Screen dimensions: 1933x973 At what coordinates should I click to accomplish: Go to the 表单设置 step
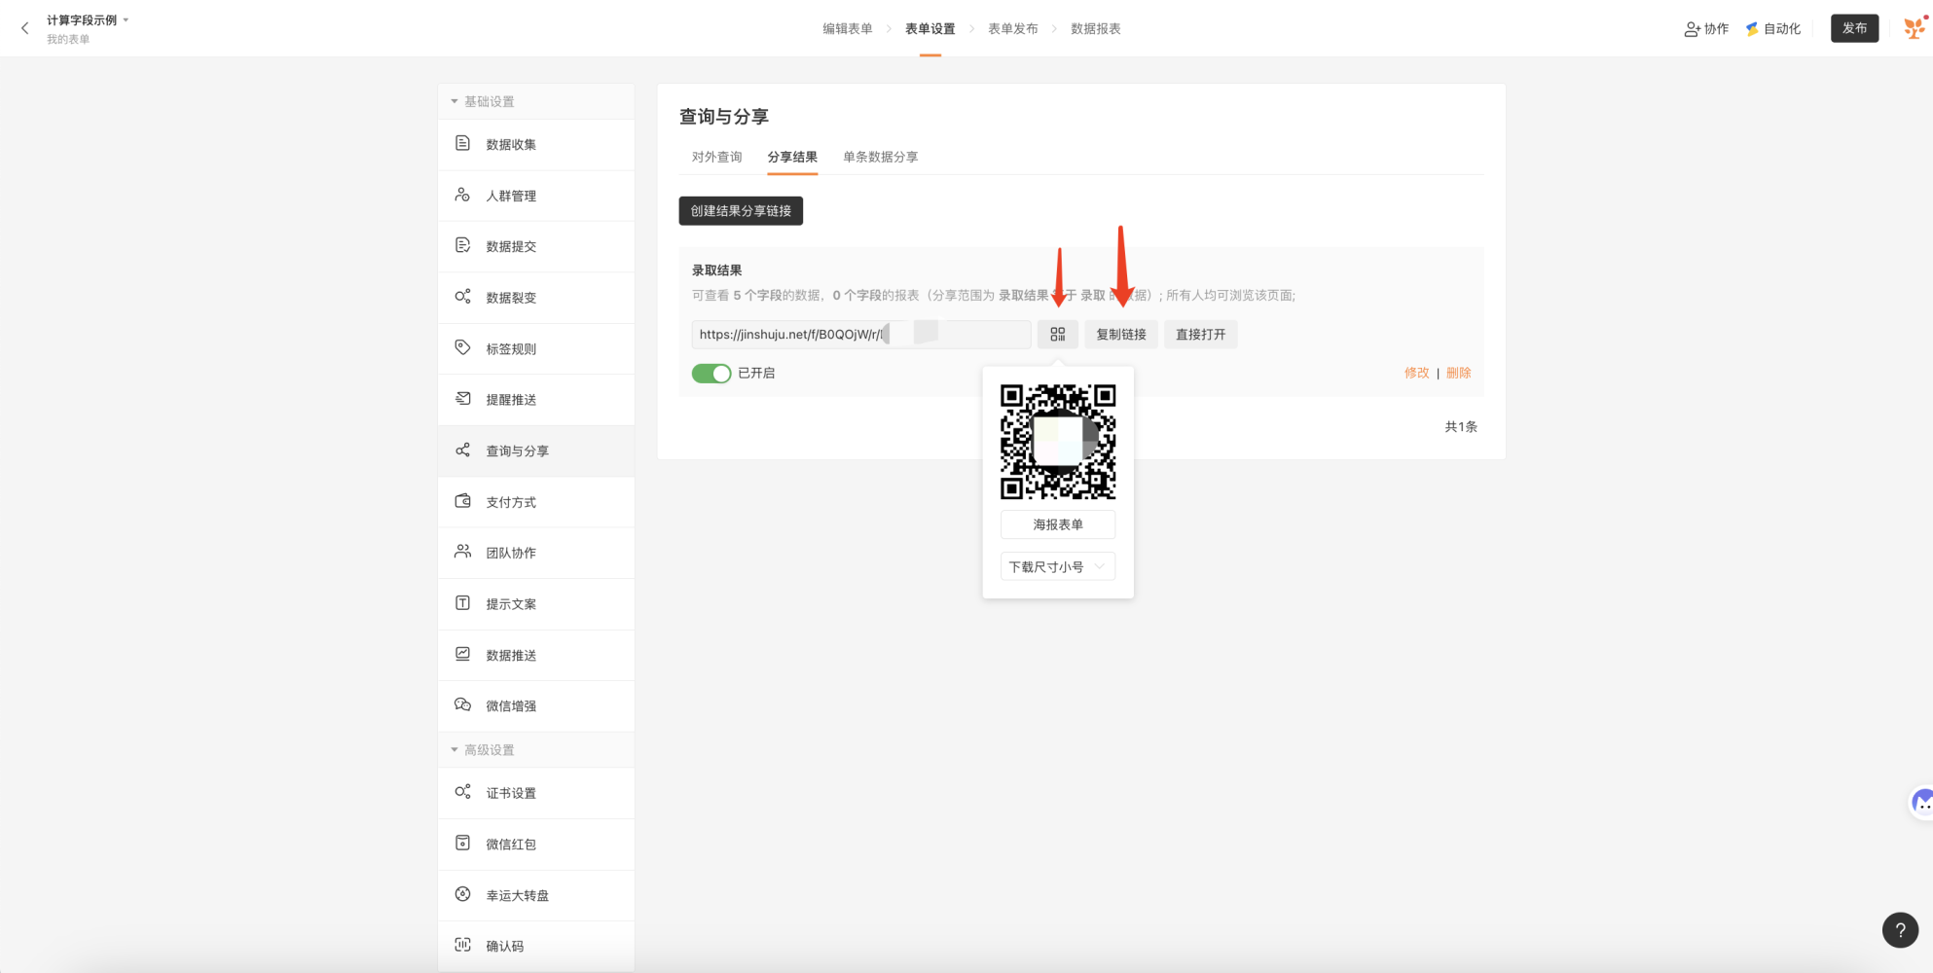coord(930,29)
